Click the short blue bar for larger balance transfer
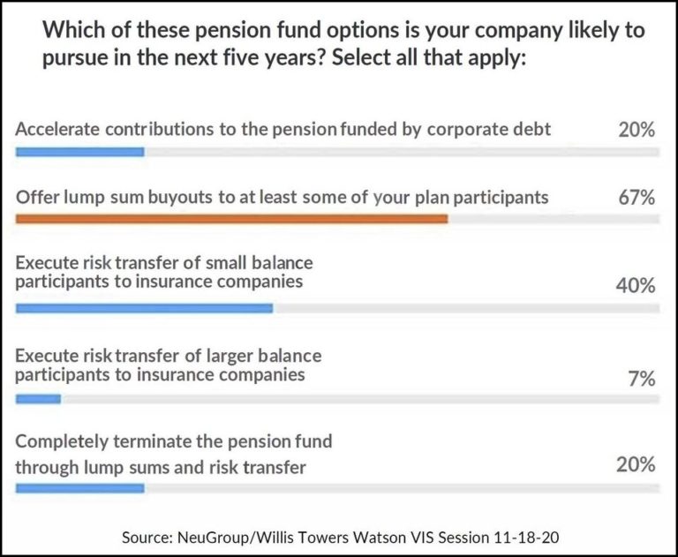This screenshot has height=557, width=678. click(x=38, y=400)
